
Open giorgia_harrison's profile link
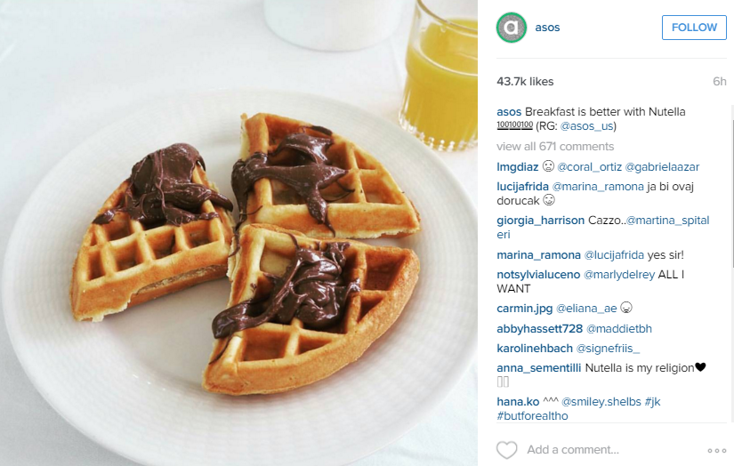click(x=540, y=221)
